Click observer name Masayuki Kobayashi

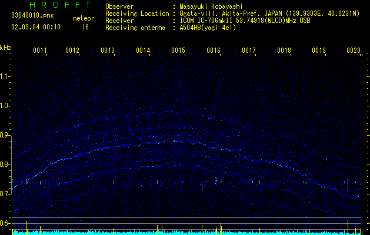211,6
